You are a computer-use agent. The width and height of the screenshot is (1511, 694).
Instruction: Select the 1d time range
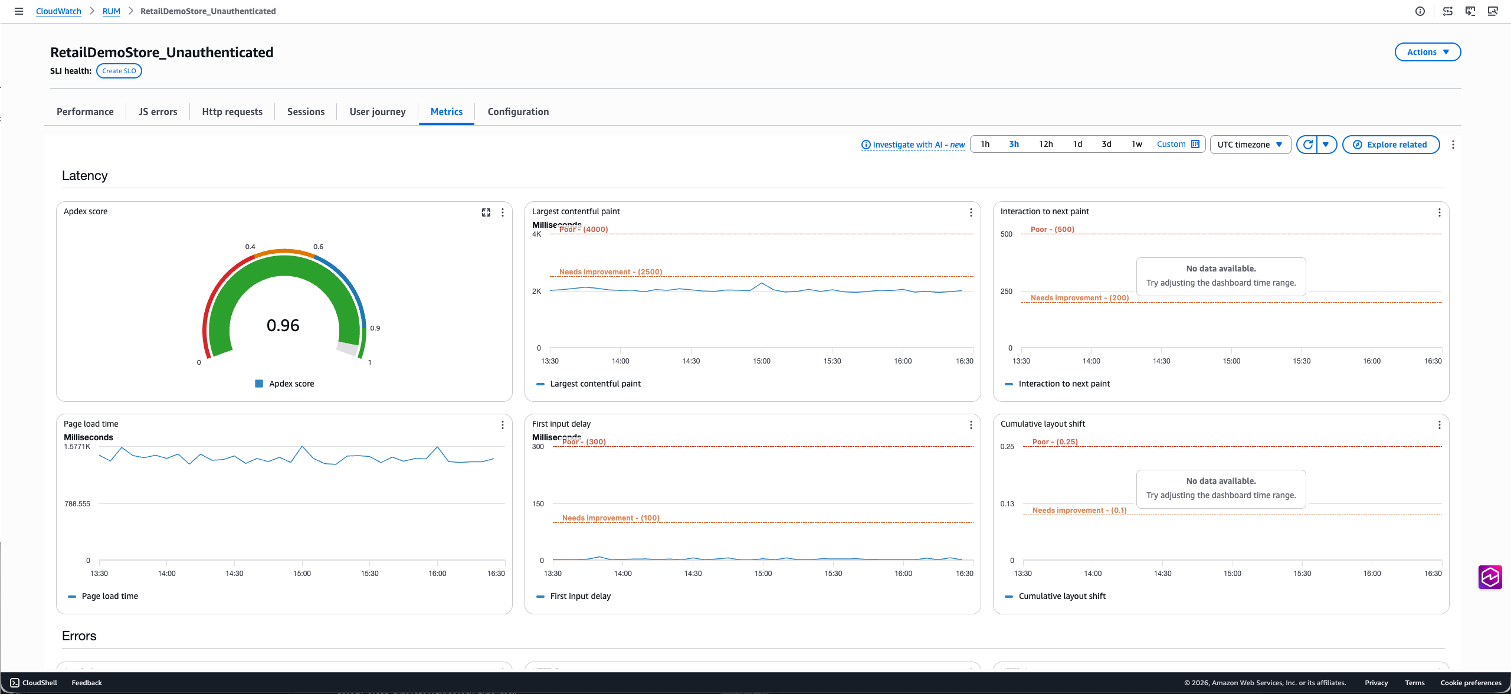pyautogui.click(x=1077, y=144)
